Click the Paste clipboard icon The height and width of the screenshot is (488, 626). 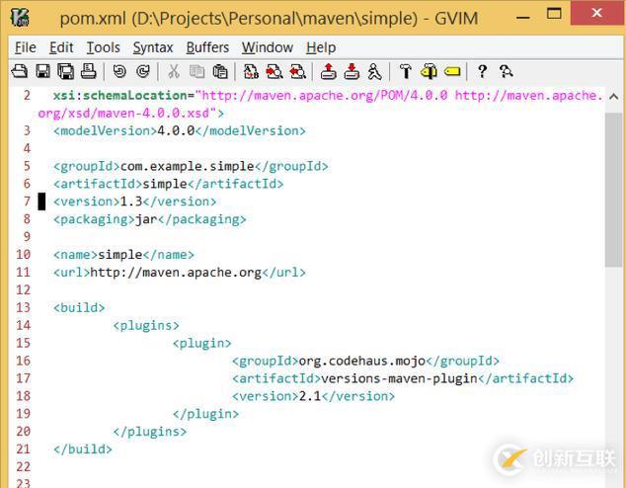[x=220, y=71]
